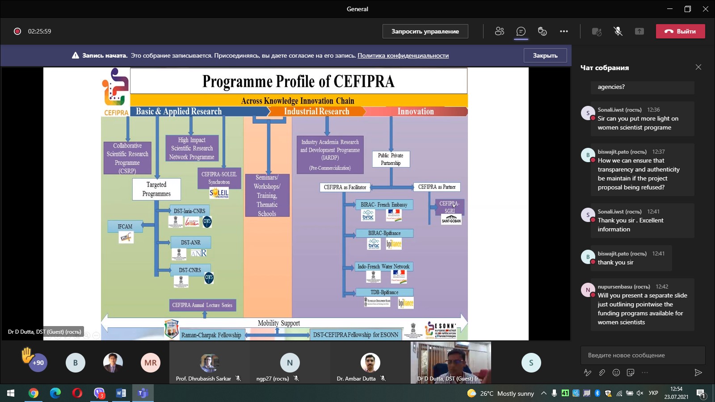The image size is (715, 402).
Task: Open Windows Security from the tray shield
Action: point(608,394)
